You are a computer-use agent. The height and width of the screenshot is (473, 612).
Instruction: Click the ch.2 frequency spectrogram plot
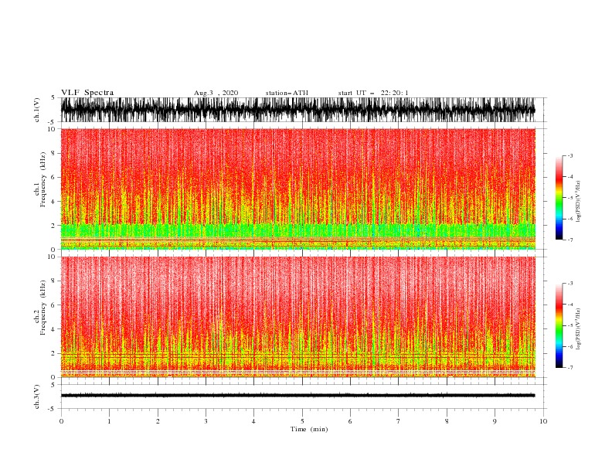coord(298,317)
